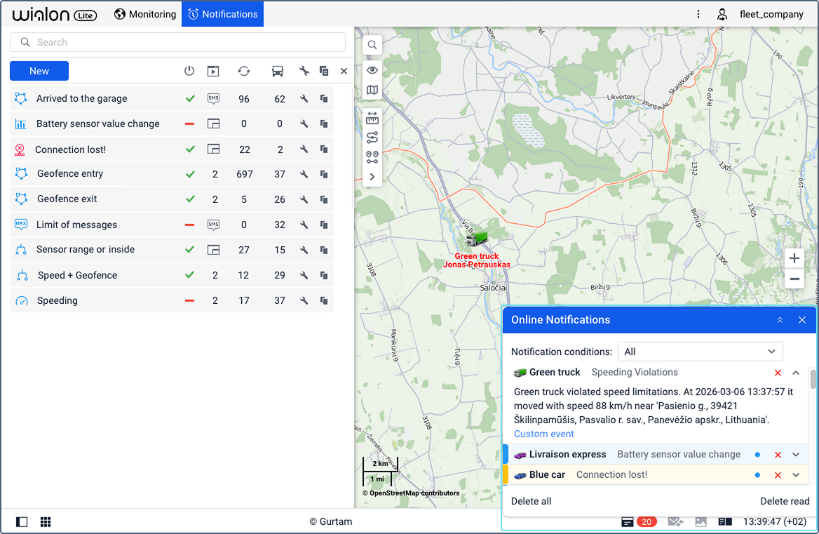This screenshot has width=819, height=534.
Task: Zoom in on the map
Action: pyautogui.click(x=794, y=258)
